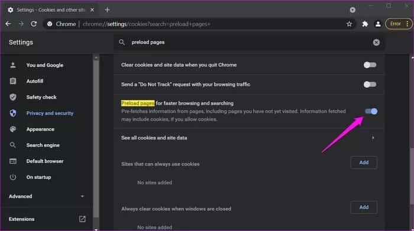Click the On startup power icon
The width and height of the screenshot is (414, 231).
[x=12, y=177]
